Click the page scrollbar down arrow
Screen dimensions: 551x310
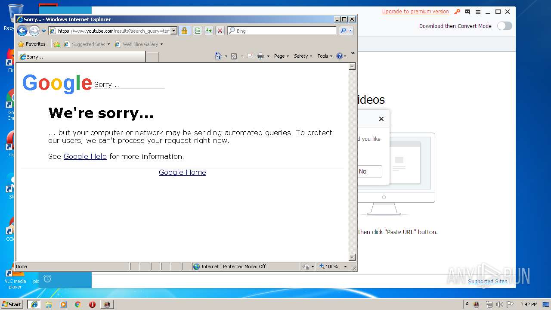[x=352, y=257]
